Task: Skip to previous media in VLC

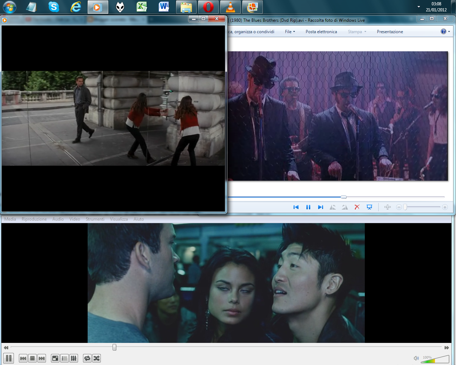Action: pos(23,358)
